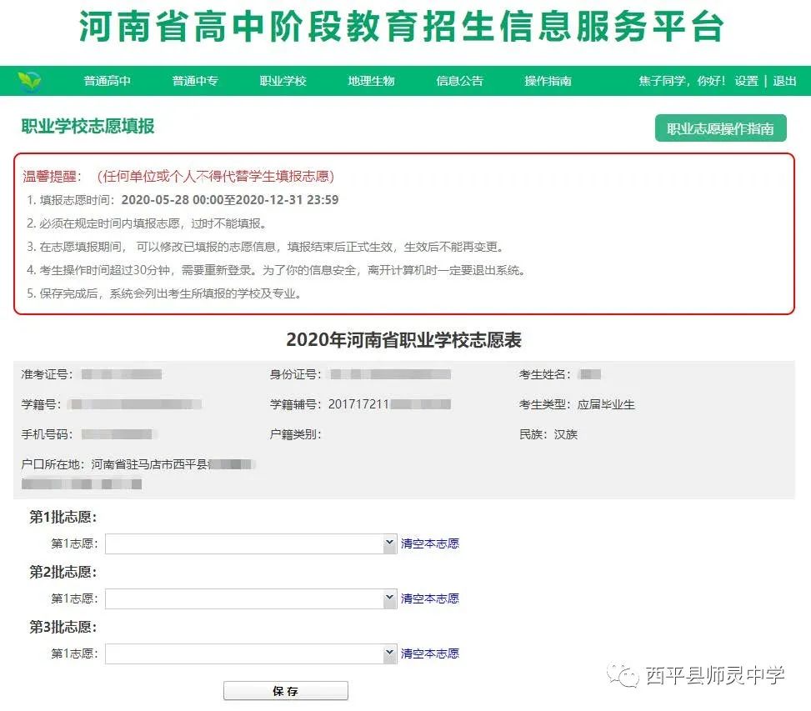This screenshot has width=811, height=711.
Task: Click 退出 to log out
Action: pos(784,81)
